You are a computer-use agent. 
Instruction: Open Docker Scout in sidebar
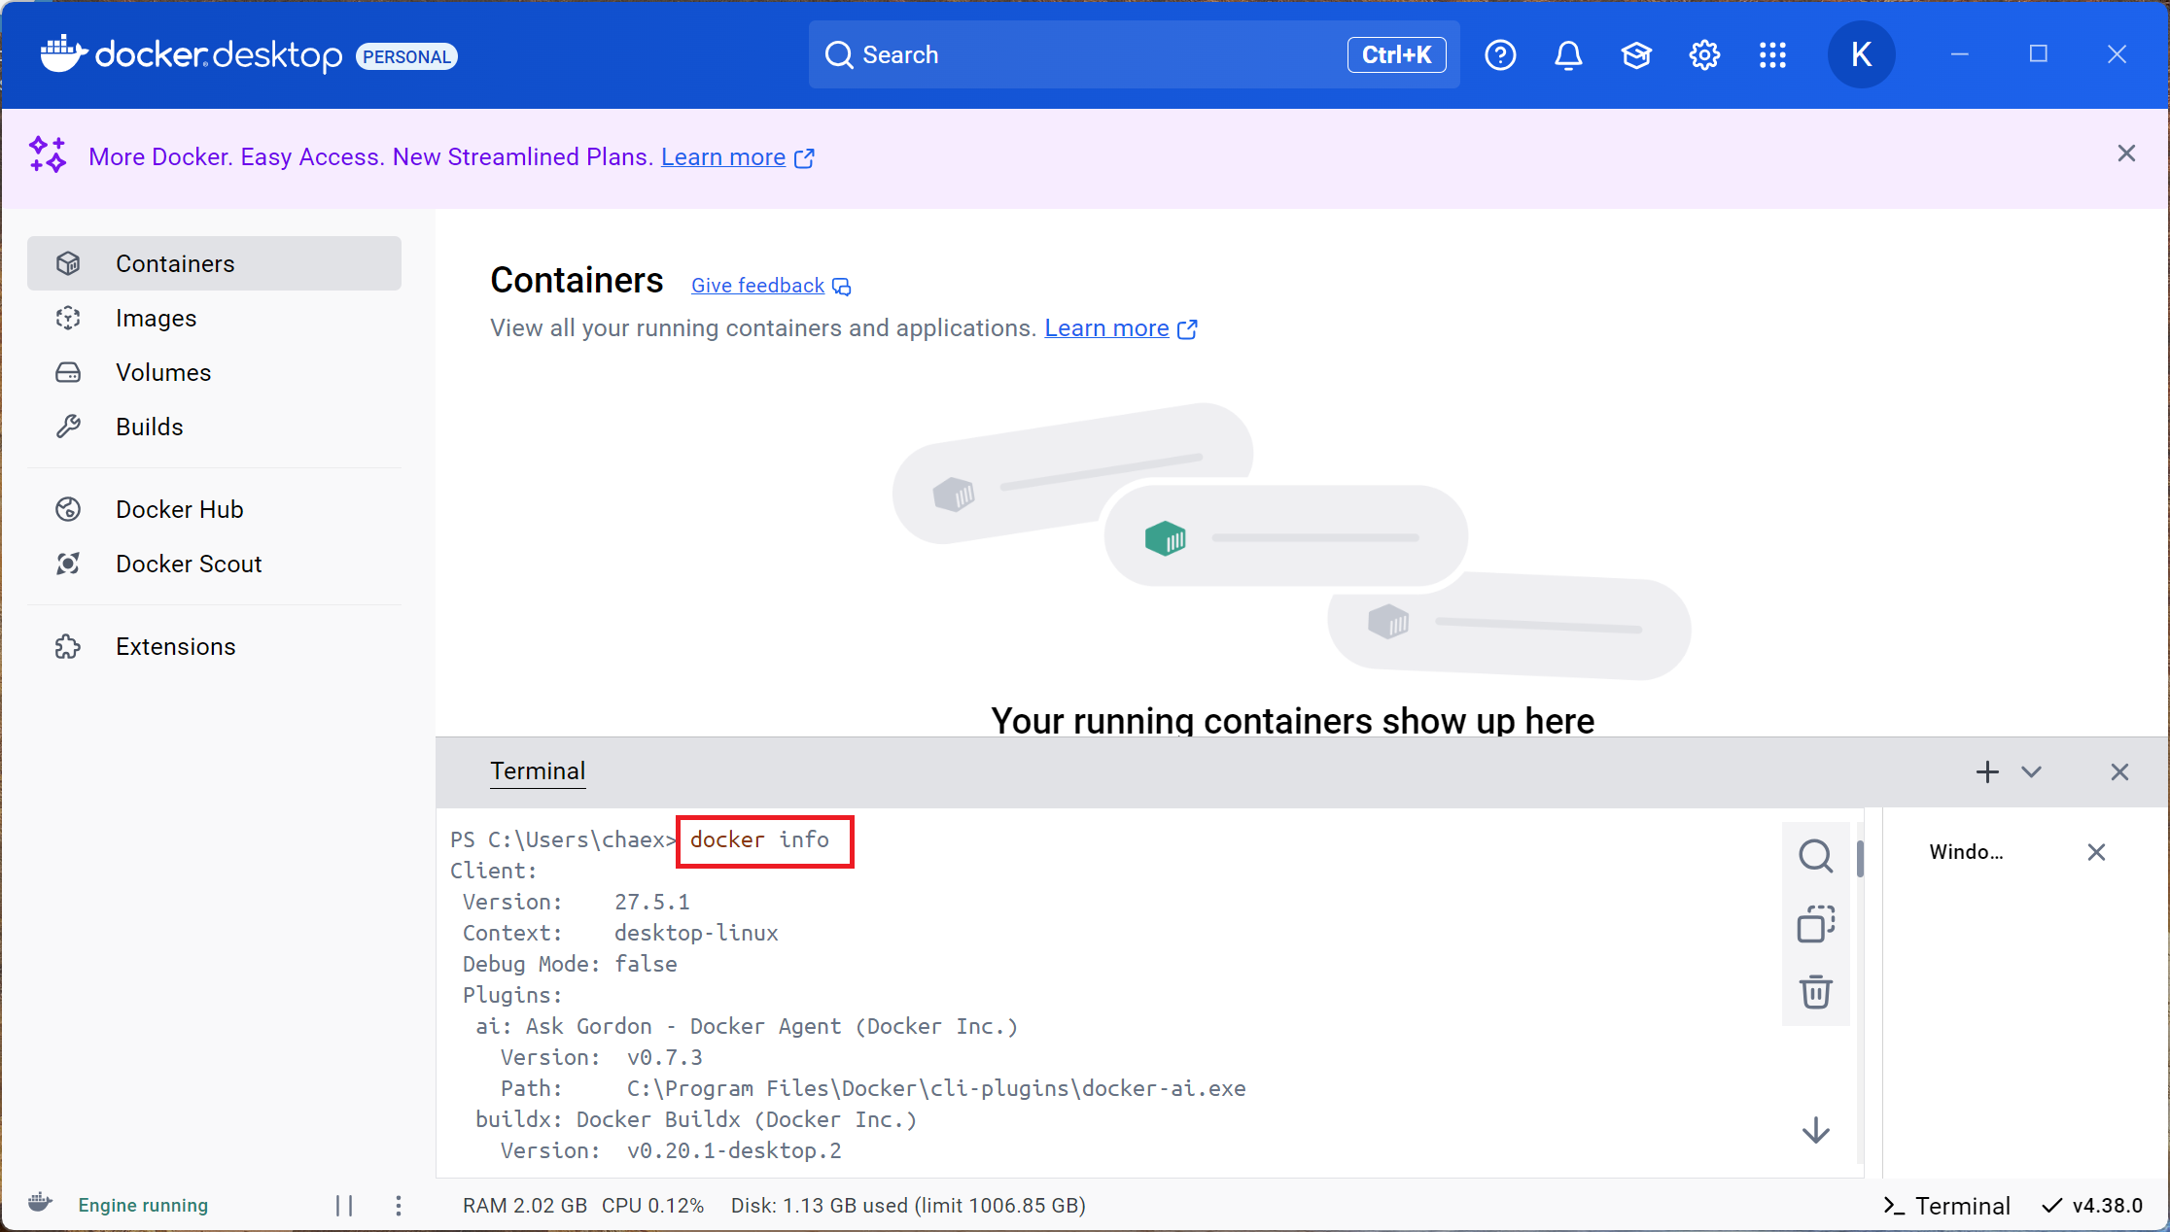[x=189, y=565]
